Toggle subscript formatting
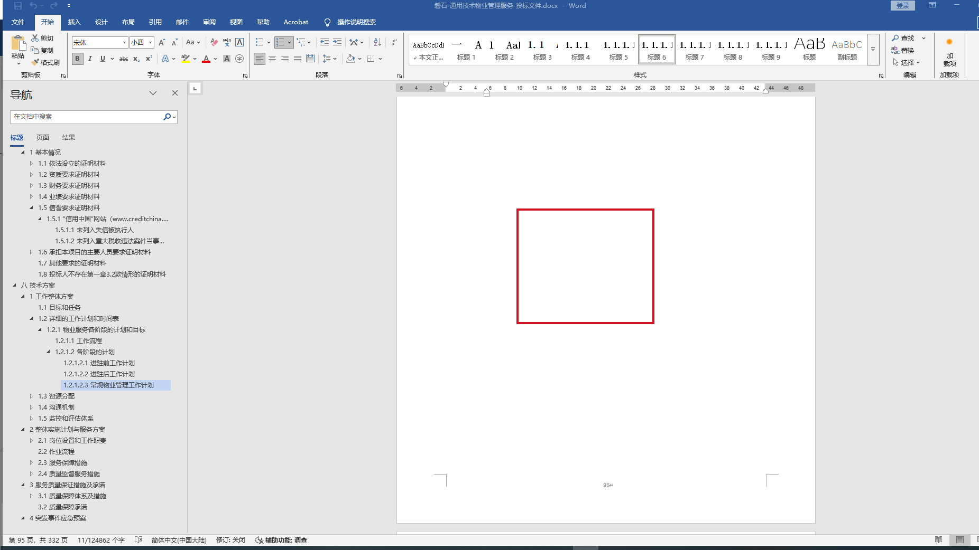This screenshot has width=979, height=550. (x=136, y=59)
